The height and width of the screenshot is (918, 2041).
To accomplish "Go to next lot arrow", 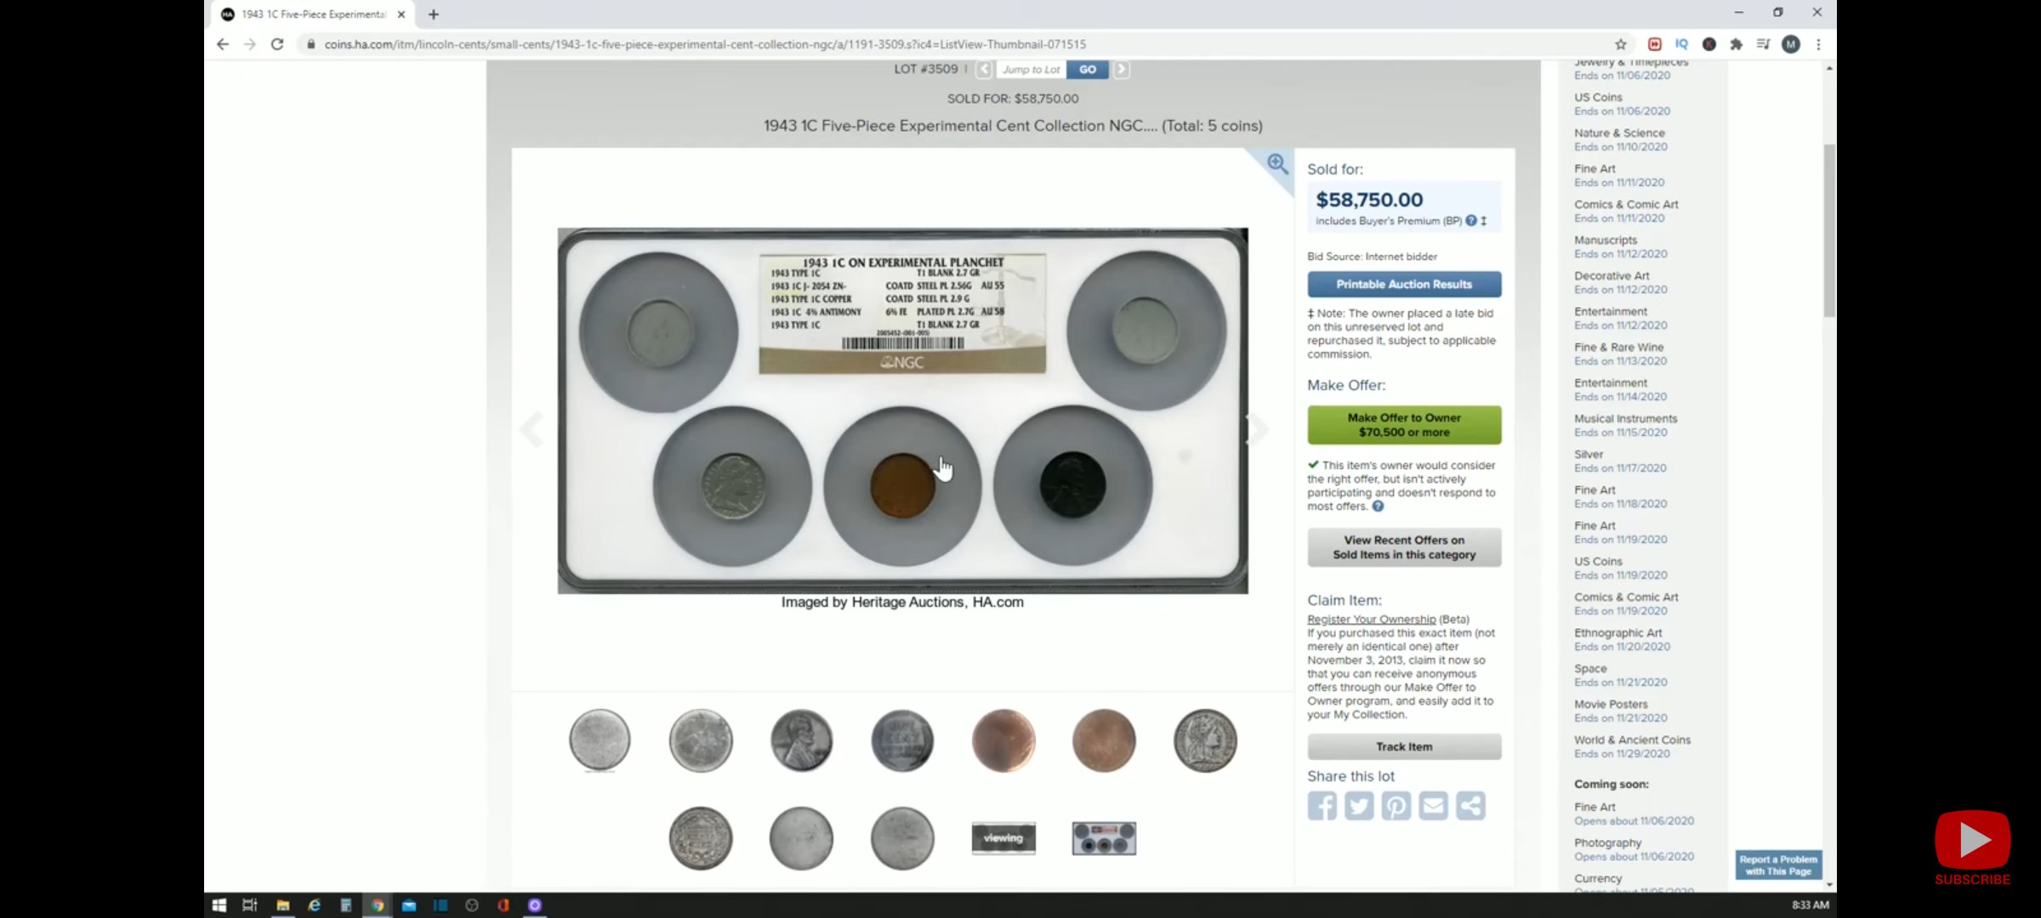I will point(1122,70).
